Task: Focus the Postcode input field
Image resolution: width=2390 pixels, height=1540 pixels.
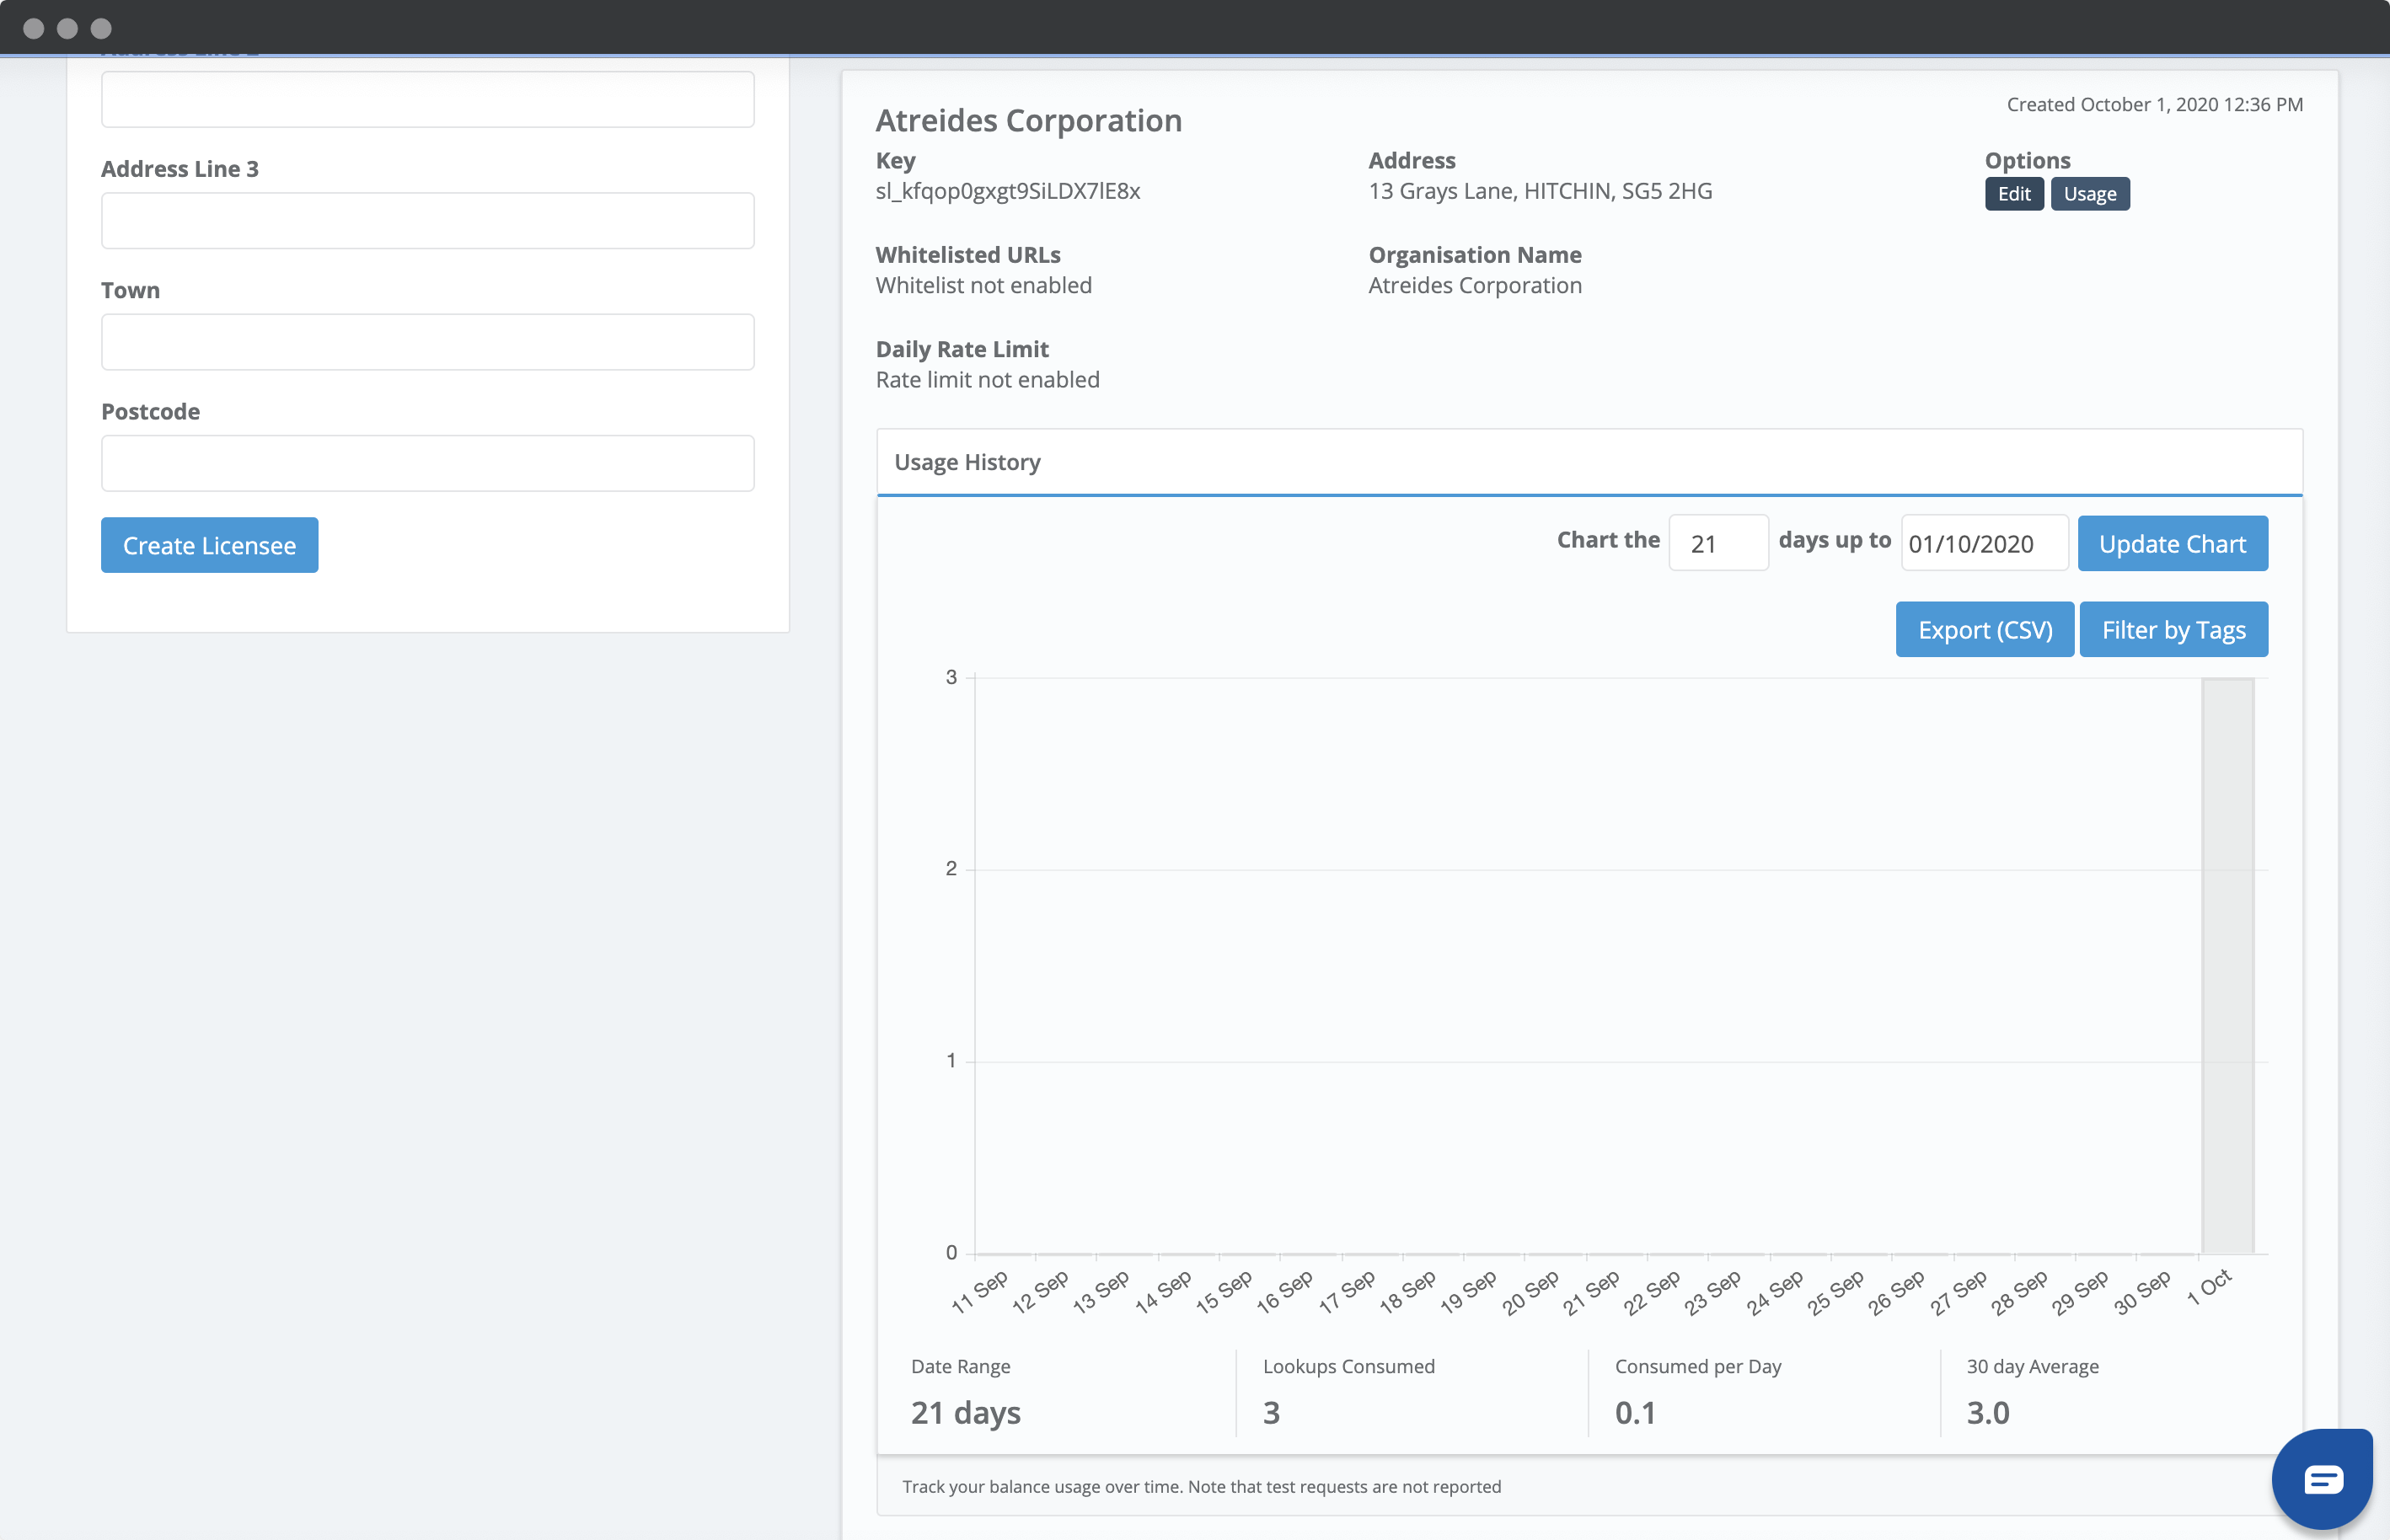Action: tap(427, 463)
